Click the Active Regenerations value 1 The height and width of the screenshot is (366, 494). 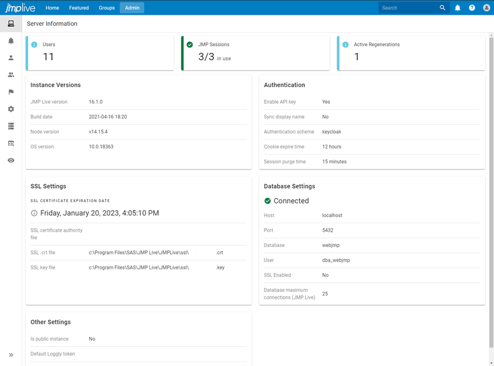(357, 57)
